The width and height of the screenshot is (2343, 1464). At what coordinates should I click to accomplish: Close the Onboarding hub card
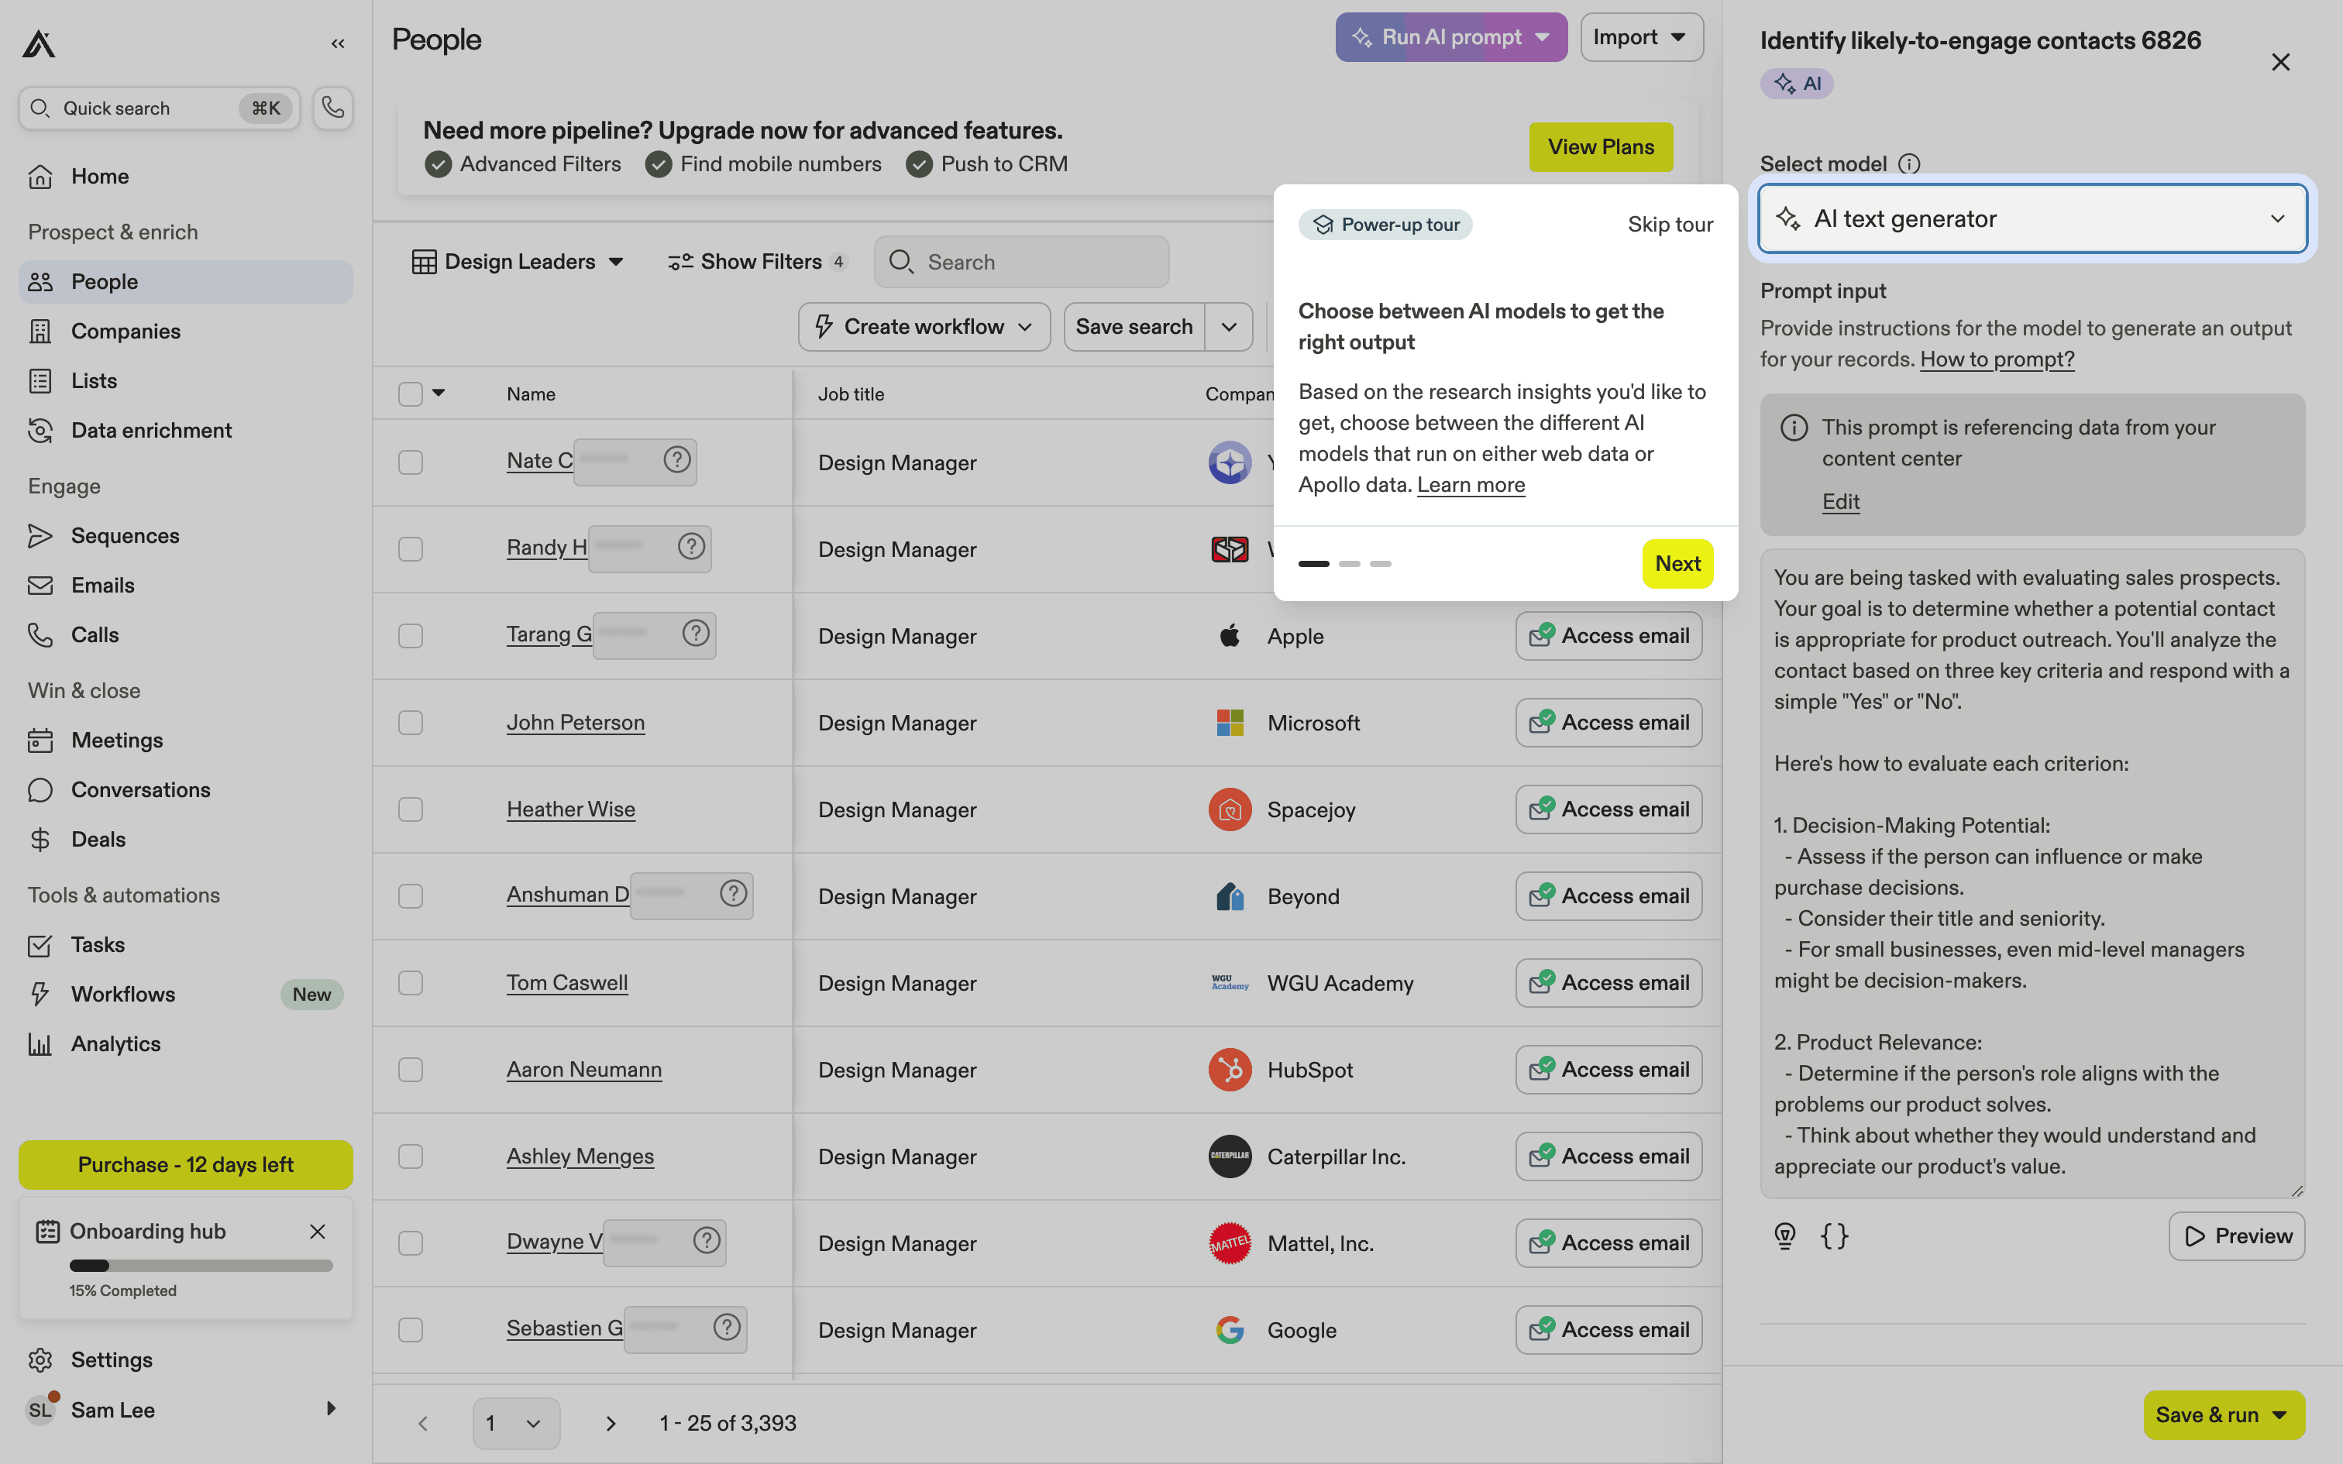tap(317, 1231)
